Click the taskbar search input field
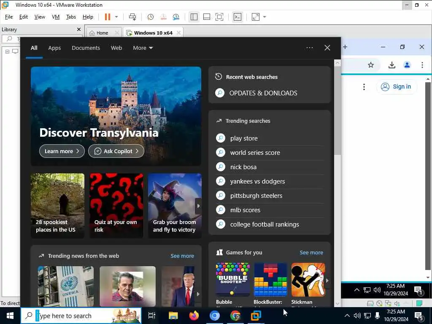This screenshot has width=432, height=324. click(81, 316)
